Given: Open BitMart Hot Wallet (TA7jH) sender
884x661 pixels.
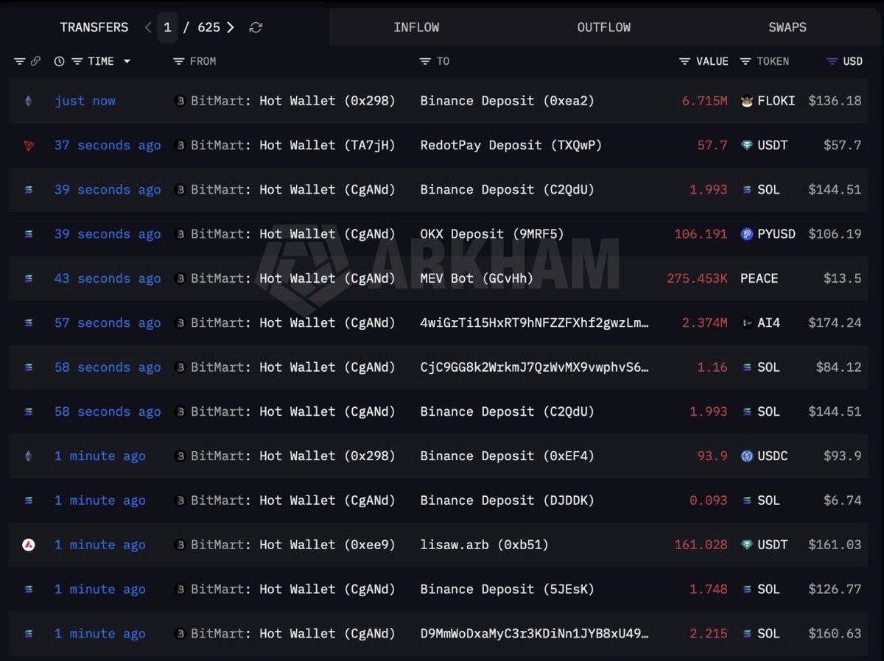Looking at the screenshot, I should coord(293,146).
